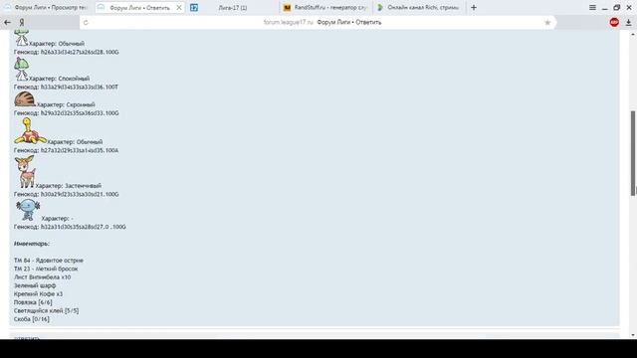Image resolution: width=637 pixels, height=358 pixels.
Task: Select 'Скоба [0/16]' line
Action: (x=32, y=319)
